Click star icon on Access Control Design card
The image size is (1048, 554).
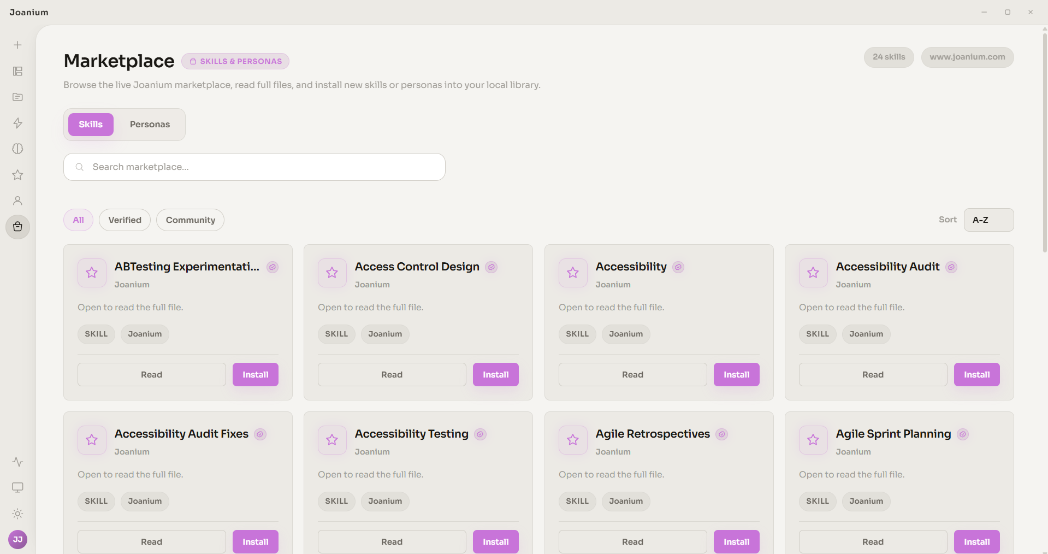pyautogui.click(x=332, y=273)
